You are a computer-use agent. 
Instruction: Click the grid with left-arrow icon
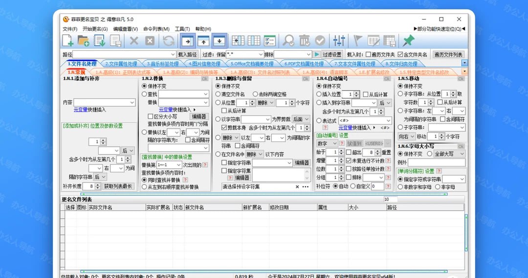(x=238, y=41)
